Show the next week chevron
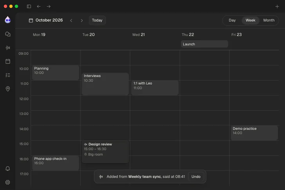 coord(81,20)
